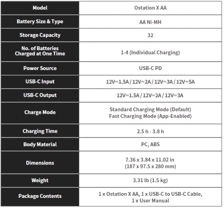
Task: Click the "Body Material" row label
Action: pos(40,145)
